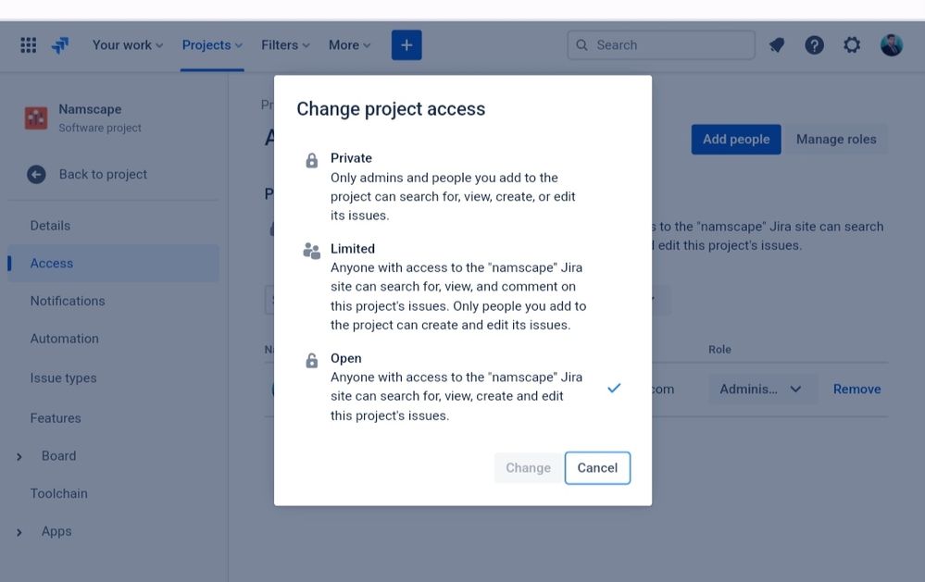Click the search magnifier icon
This screenshot has width=925, height=582.
pyautogui.click(x=581, y=44)
